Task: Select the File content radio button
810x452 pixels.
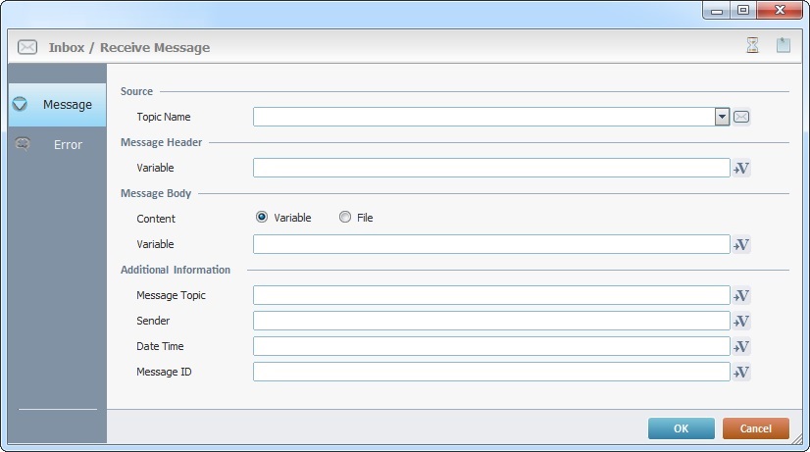Action: click(345, 218)
